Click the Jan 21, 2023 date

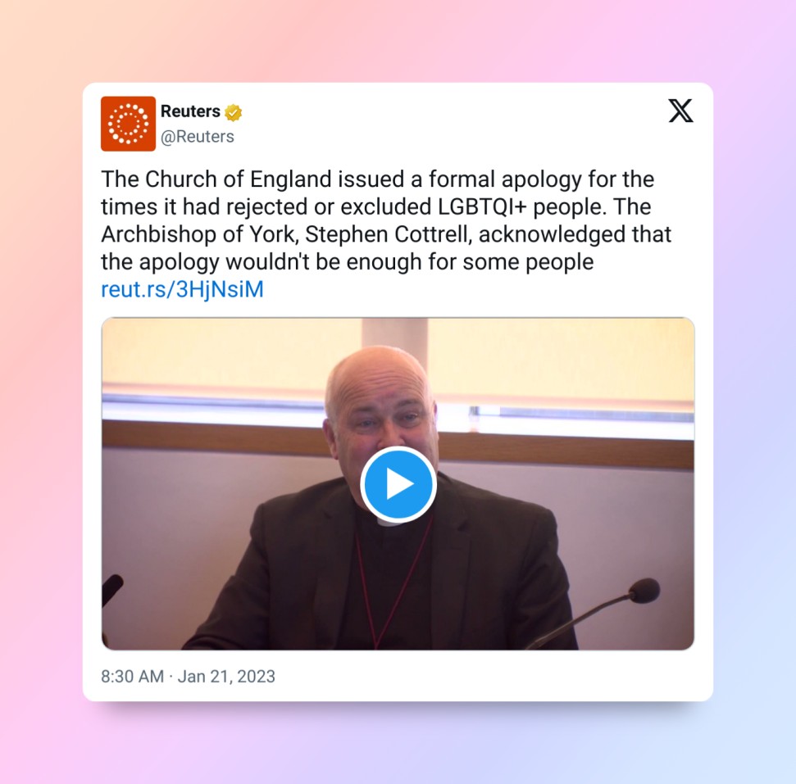point(226,677)
